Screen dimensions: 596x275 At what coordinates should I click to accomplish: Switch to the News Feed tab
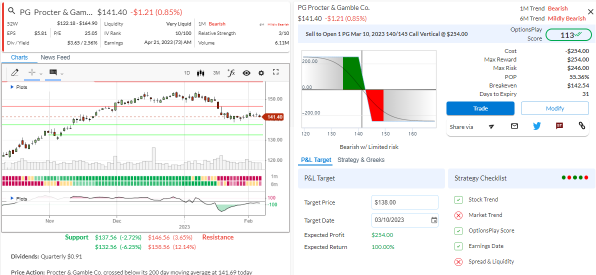55,57
